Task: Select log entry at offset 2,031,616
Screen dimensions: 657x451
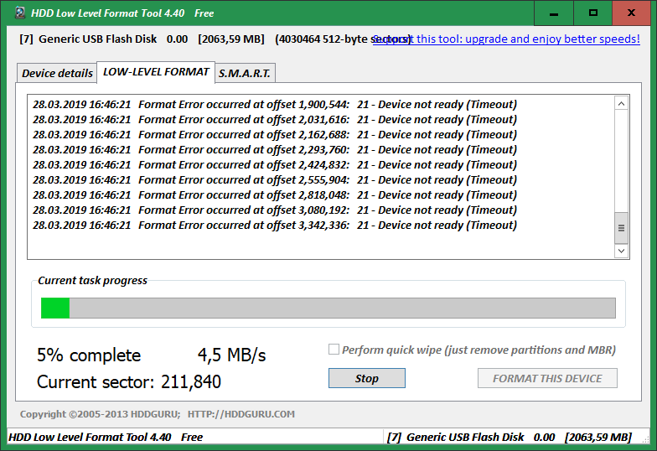Action: [x=275, y=119]
